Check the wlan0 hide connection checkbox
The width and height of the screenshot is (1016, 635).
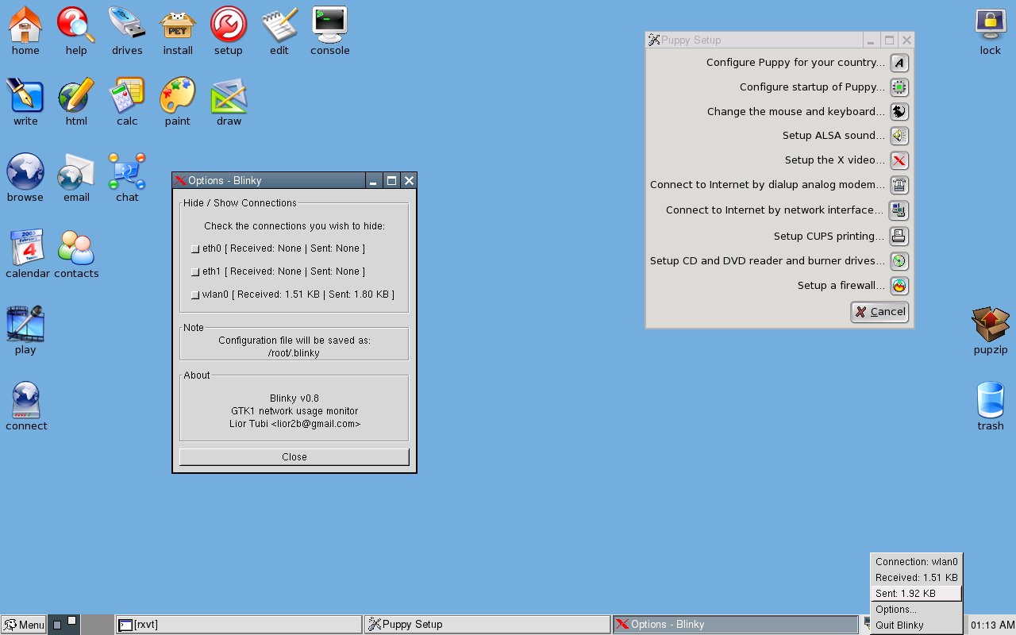195,295
